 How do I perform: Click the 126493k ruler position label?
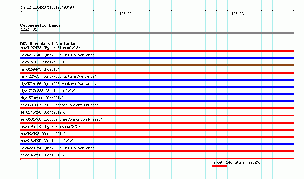coord(238,14)
